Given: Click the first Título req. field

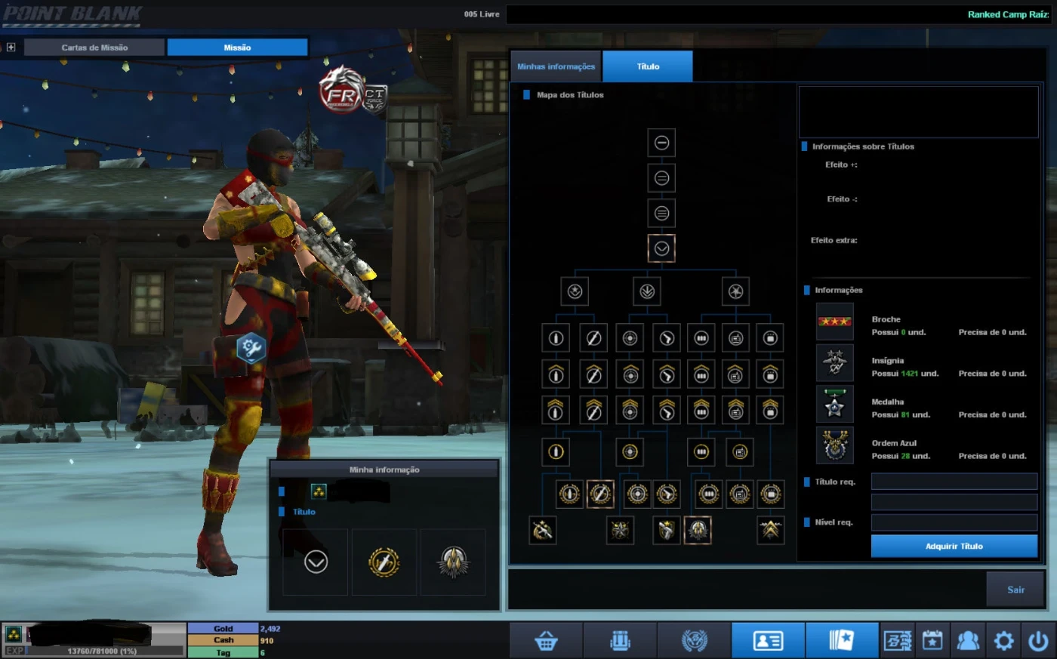Looking at the screenshot, I should tap(954, 482).
